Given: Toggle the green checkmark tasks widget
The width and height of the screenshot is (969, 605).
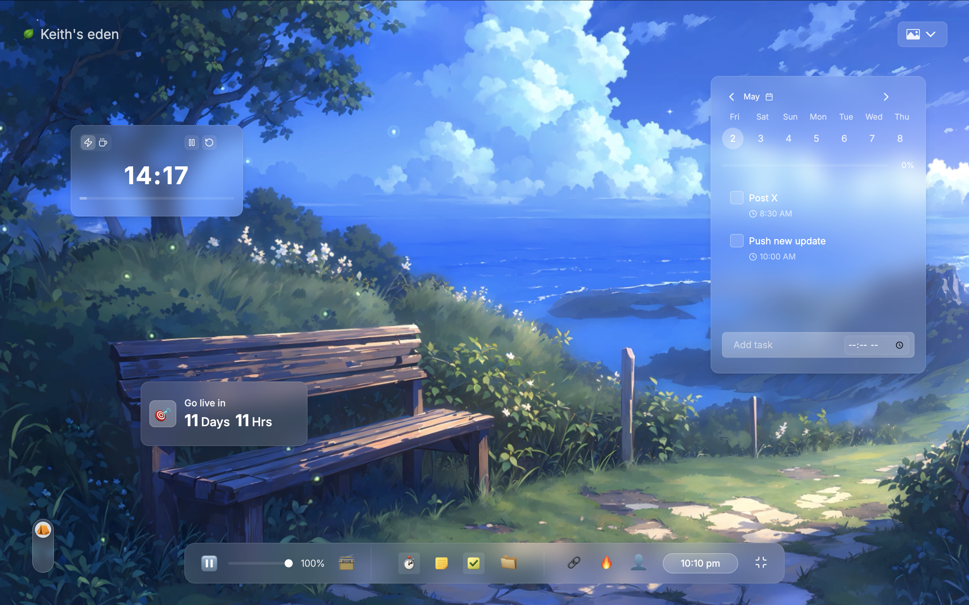Looking at the screenshot, I should click(x=473, y=563).
